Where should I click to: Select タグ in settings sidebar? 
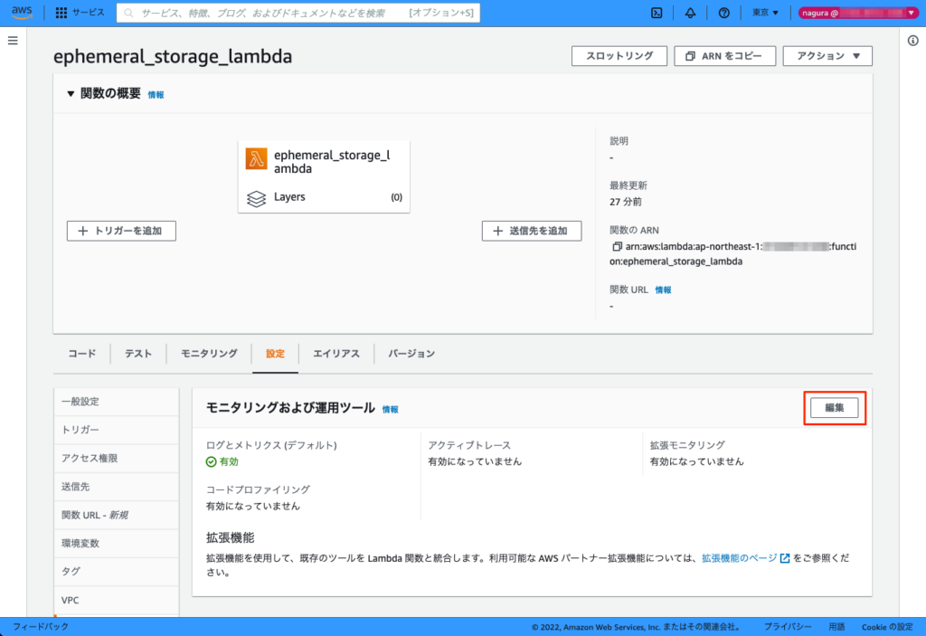[x=117, y=572]
